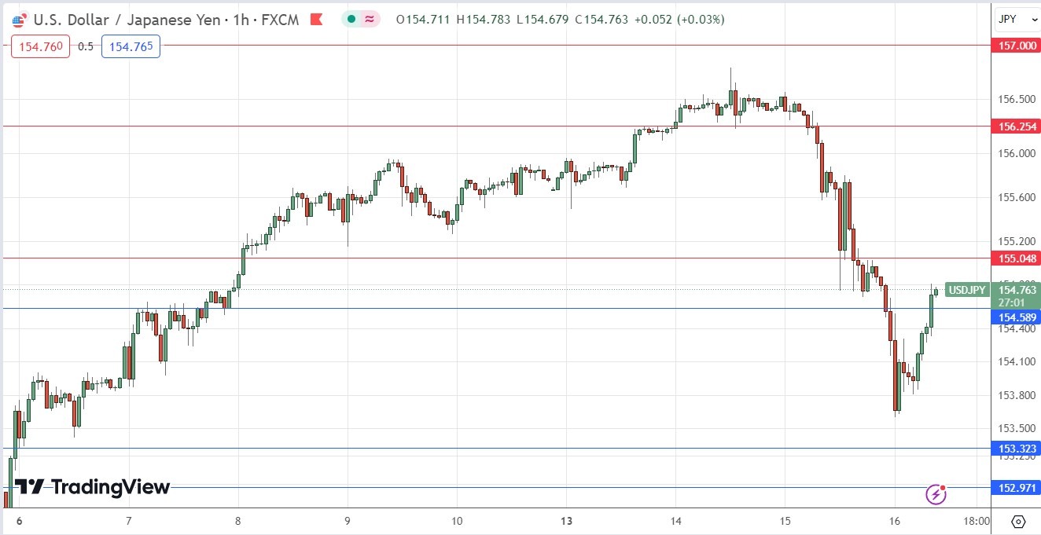The image size is (1041, 535).
Task: Click the 18:00 time axis label
Action: tap(977, 521)
